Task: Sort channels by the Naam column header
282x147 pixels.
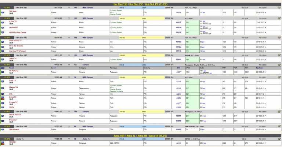Action: pyautogui.click(x=12, y=68)
